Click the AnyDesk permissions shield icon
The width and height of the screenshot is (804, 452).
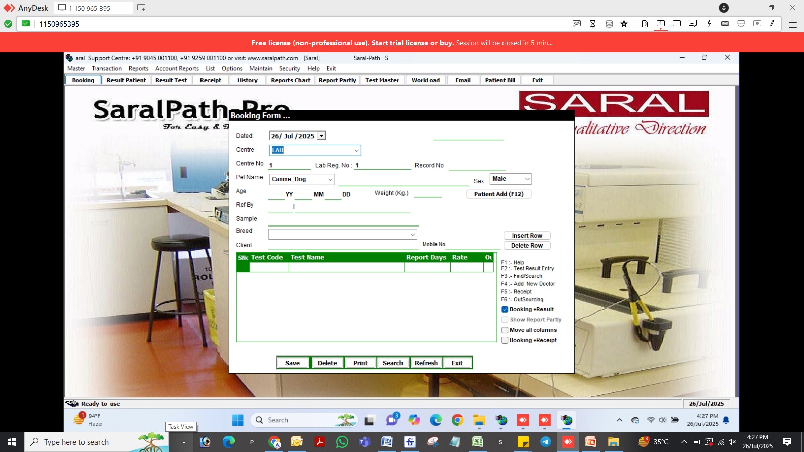(741, 24)
